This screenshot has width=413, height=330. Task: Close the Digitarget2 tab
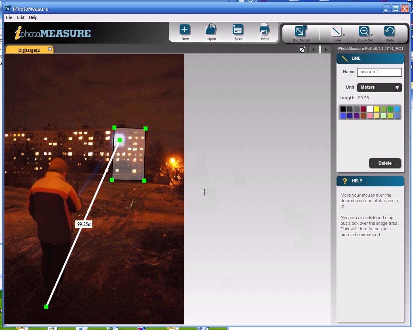(50, 49)
